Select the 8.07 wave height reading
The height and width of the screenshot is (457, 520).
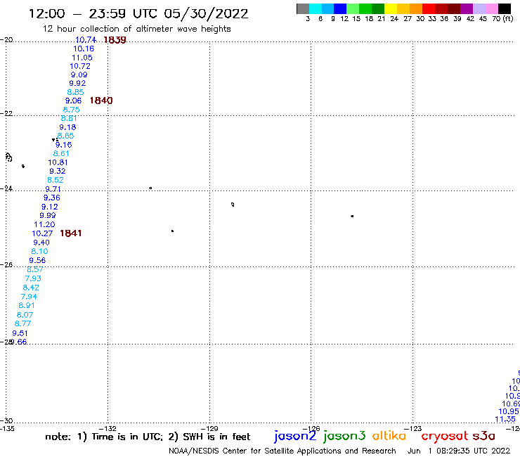[x=25, y=314]
